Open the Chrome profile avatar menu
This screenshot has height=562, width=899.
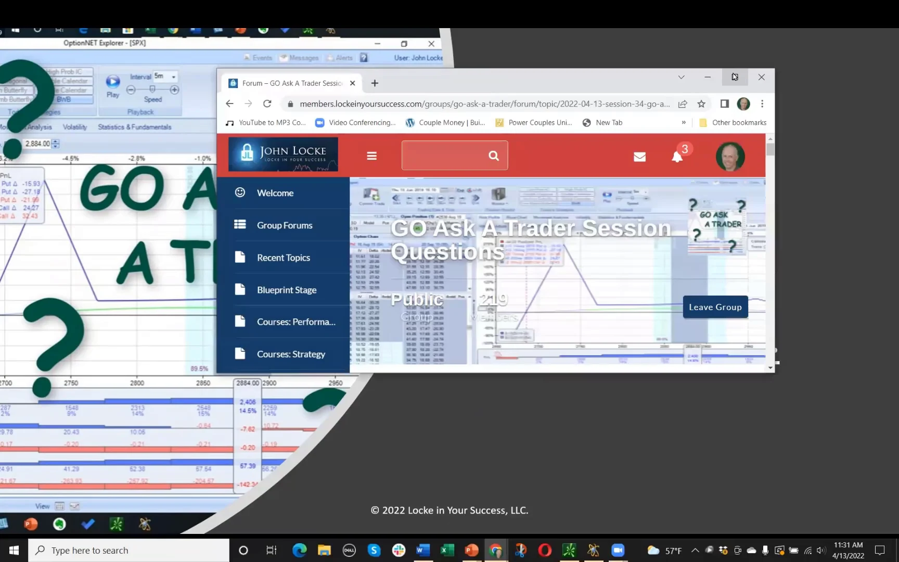(743, 104)
